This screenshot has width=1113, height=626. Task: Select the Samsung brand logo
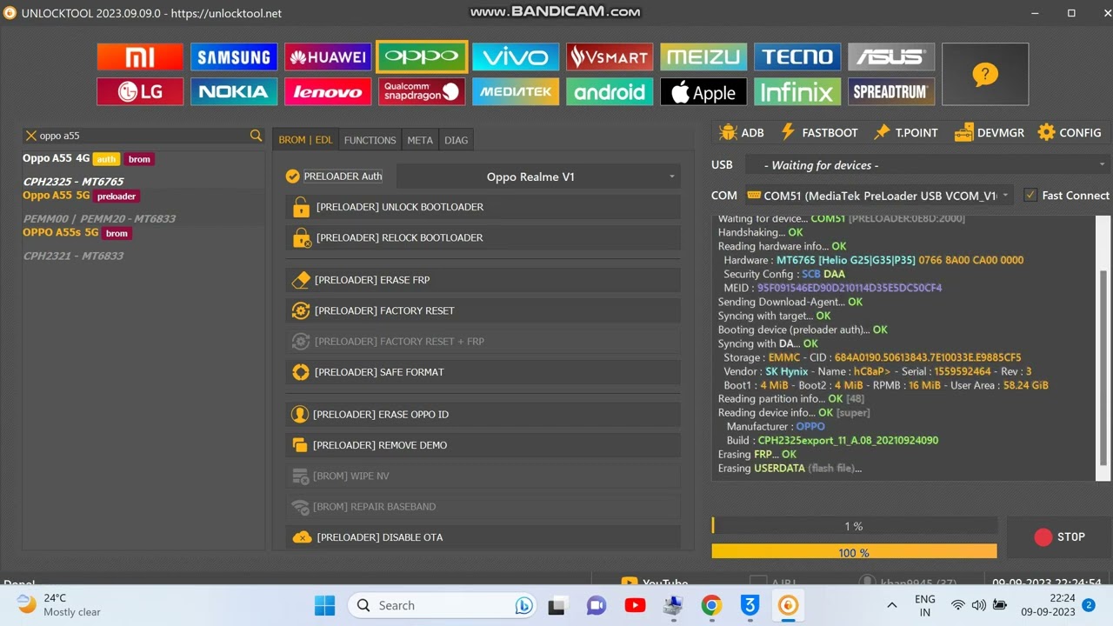click(x=234, y=57)
